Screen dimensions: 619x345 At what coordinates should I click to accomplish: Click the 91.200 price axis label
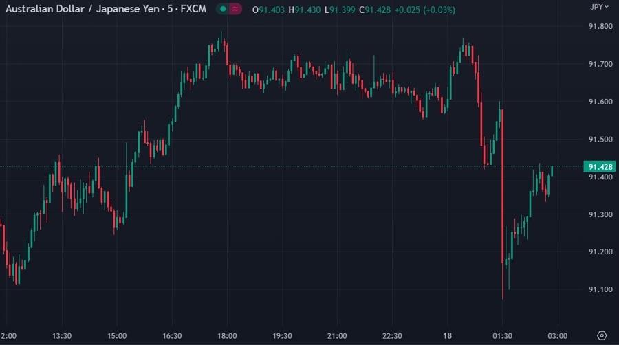(600, 252)
